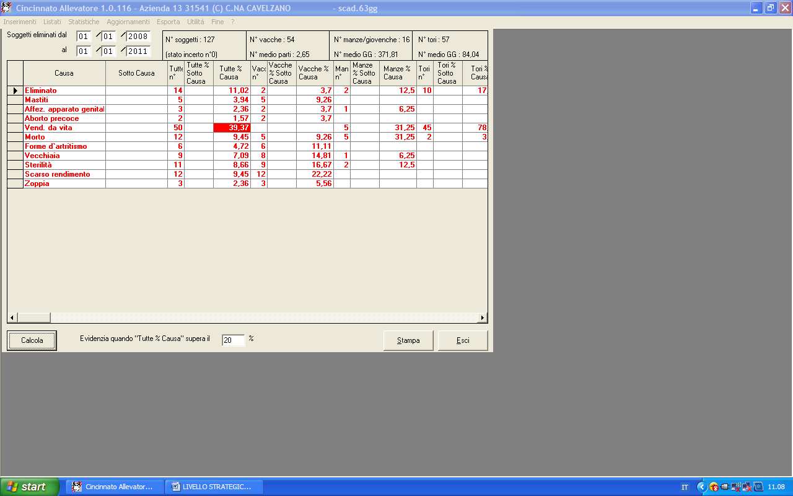Click the Sotto Causa column header
793x496 pixels.
(136, 73)
